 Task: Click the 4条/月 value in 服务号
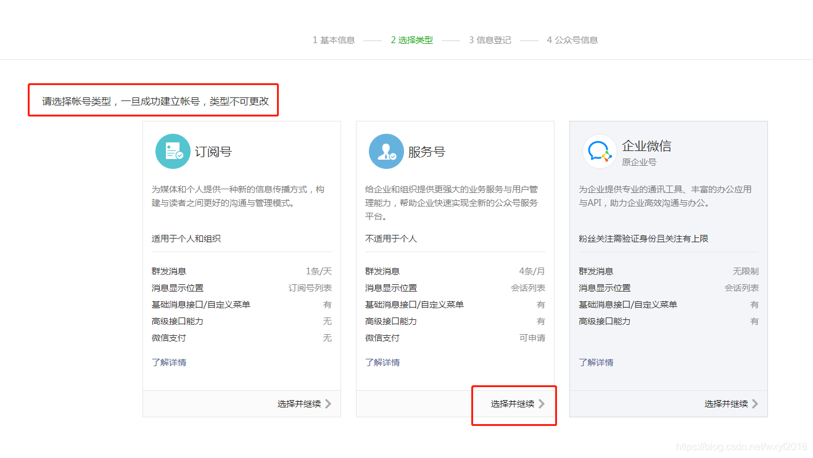532,271
